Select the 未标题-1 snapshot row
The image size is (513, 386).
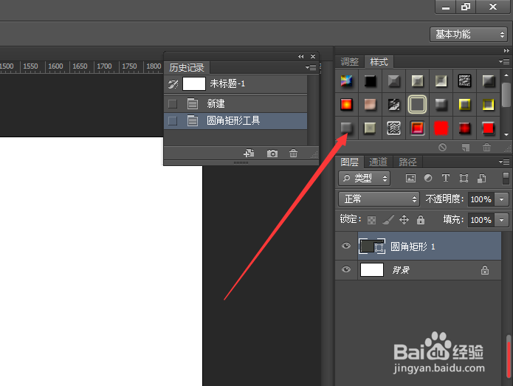coord(235,84)
